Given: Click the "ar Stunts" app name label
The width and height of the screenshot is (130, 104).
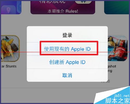Looking at the screenshot, I should [9, 66].
